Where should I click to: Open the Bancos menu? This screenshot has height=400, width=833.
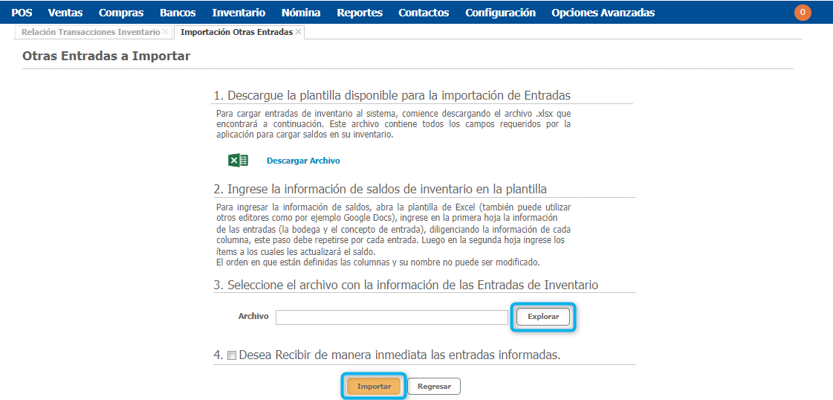pos(178,13)
